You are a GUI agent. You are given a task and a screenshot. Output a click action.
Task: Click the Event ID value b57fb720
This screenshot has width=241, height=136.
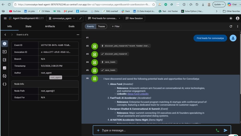coord(56,45)
